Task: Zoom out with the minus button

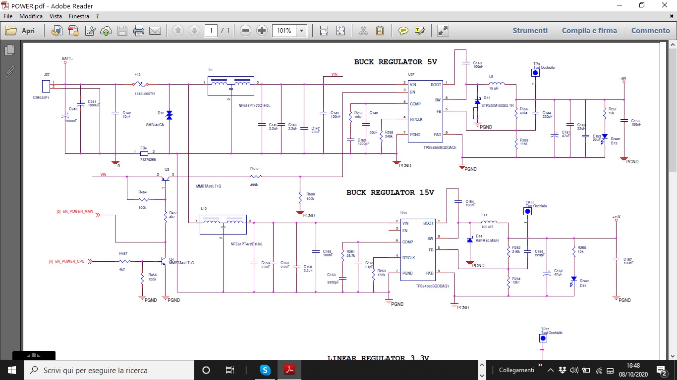Action: coord(245,31)
